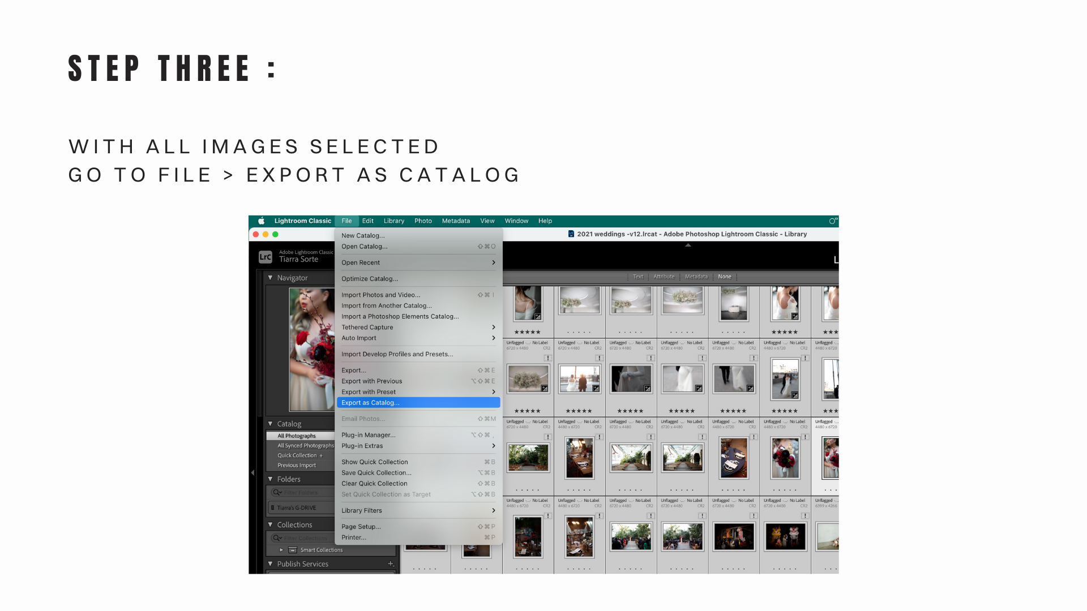
Task: Toggle the Attribute filter in the filter bar
Action: coord(664,277)
